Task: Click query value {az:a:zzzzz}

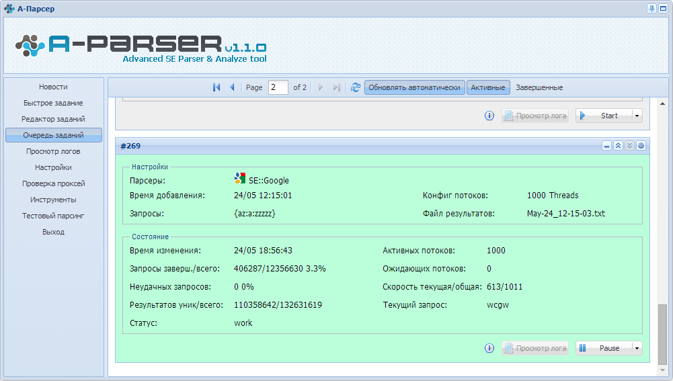Action: (255, 213)
